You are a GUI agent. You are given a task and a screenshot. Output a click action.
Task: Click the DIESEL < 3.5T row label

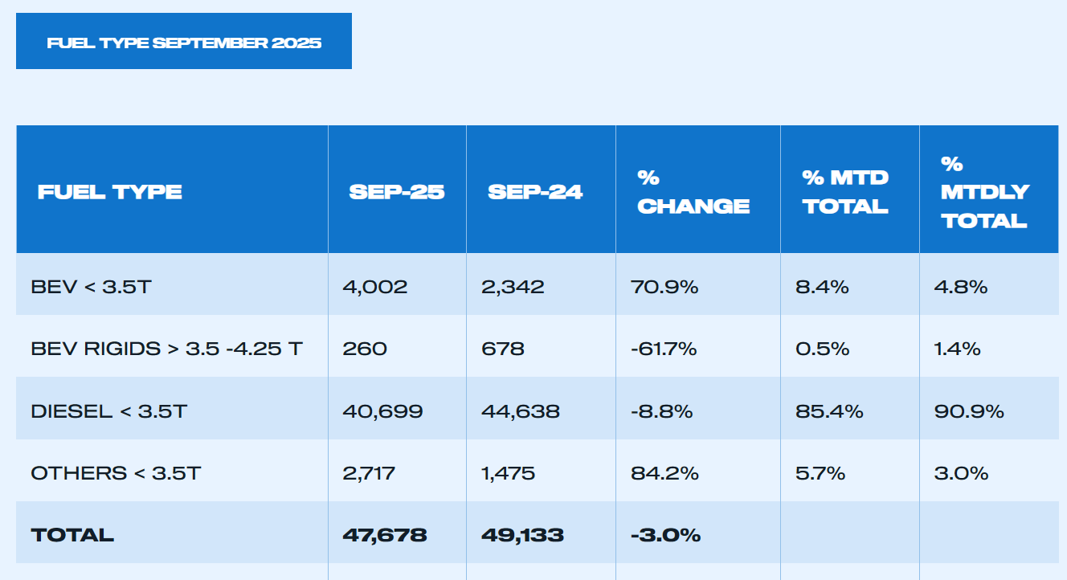tap(108, 411)
